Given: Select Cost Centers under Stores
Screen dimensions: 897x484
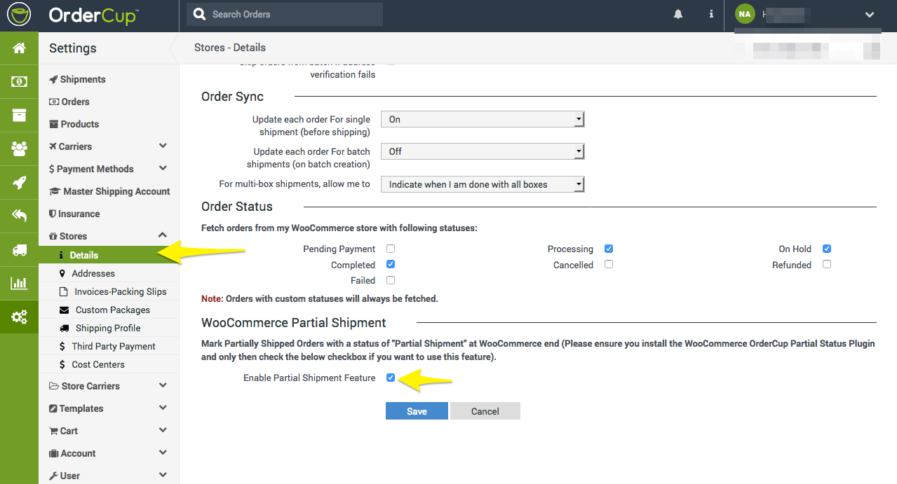Looking at the screenshot, I should (93, 364).
